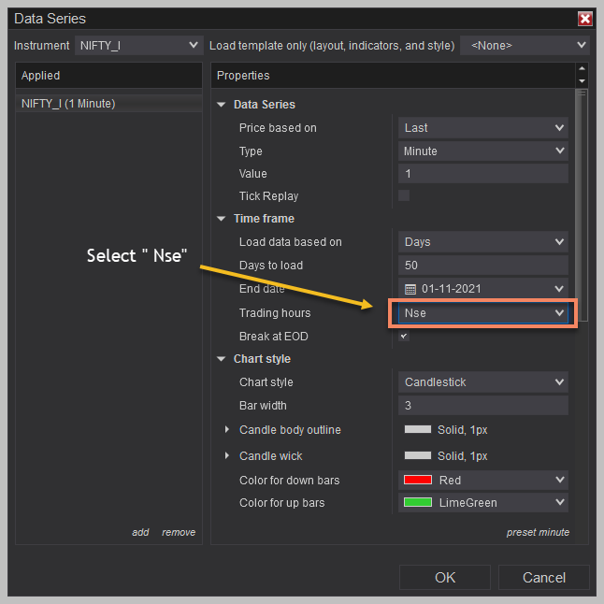Open the Trading hours Nse dropdown

(x=483, y=313)
